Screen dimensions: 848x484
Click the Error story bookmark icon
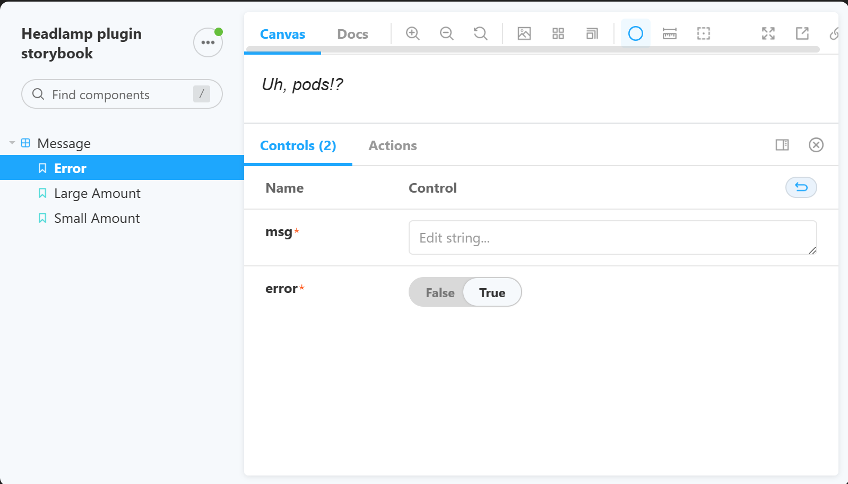tap(42, 168)
